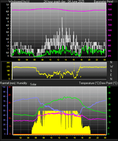Click the "Temperature (°C)" label
Image resolution: width=118 pixels, height=141 pixels.
pos(89,83)
